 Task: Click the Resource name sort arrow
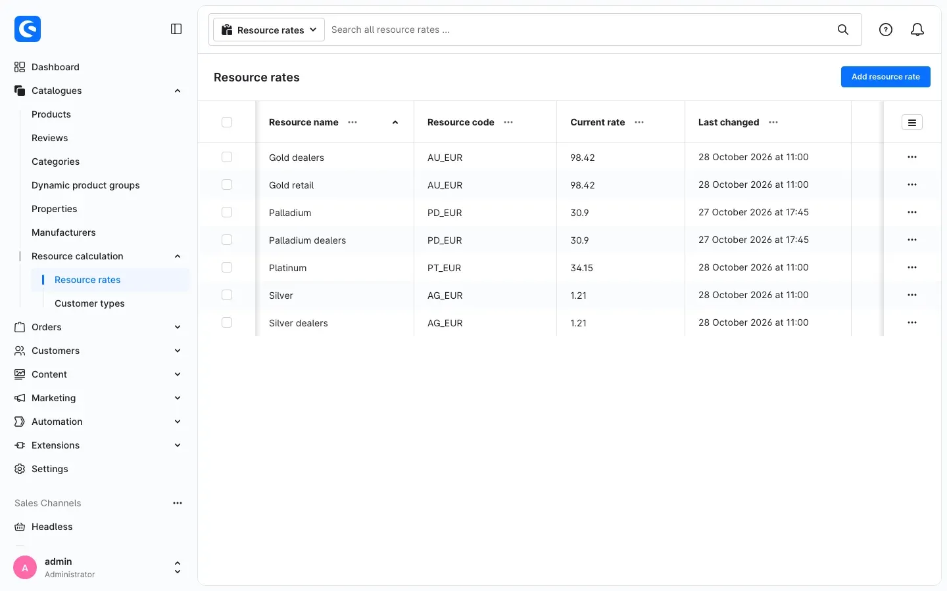click(x=395, y=122)
